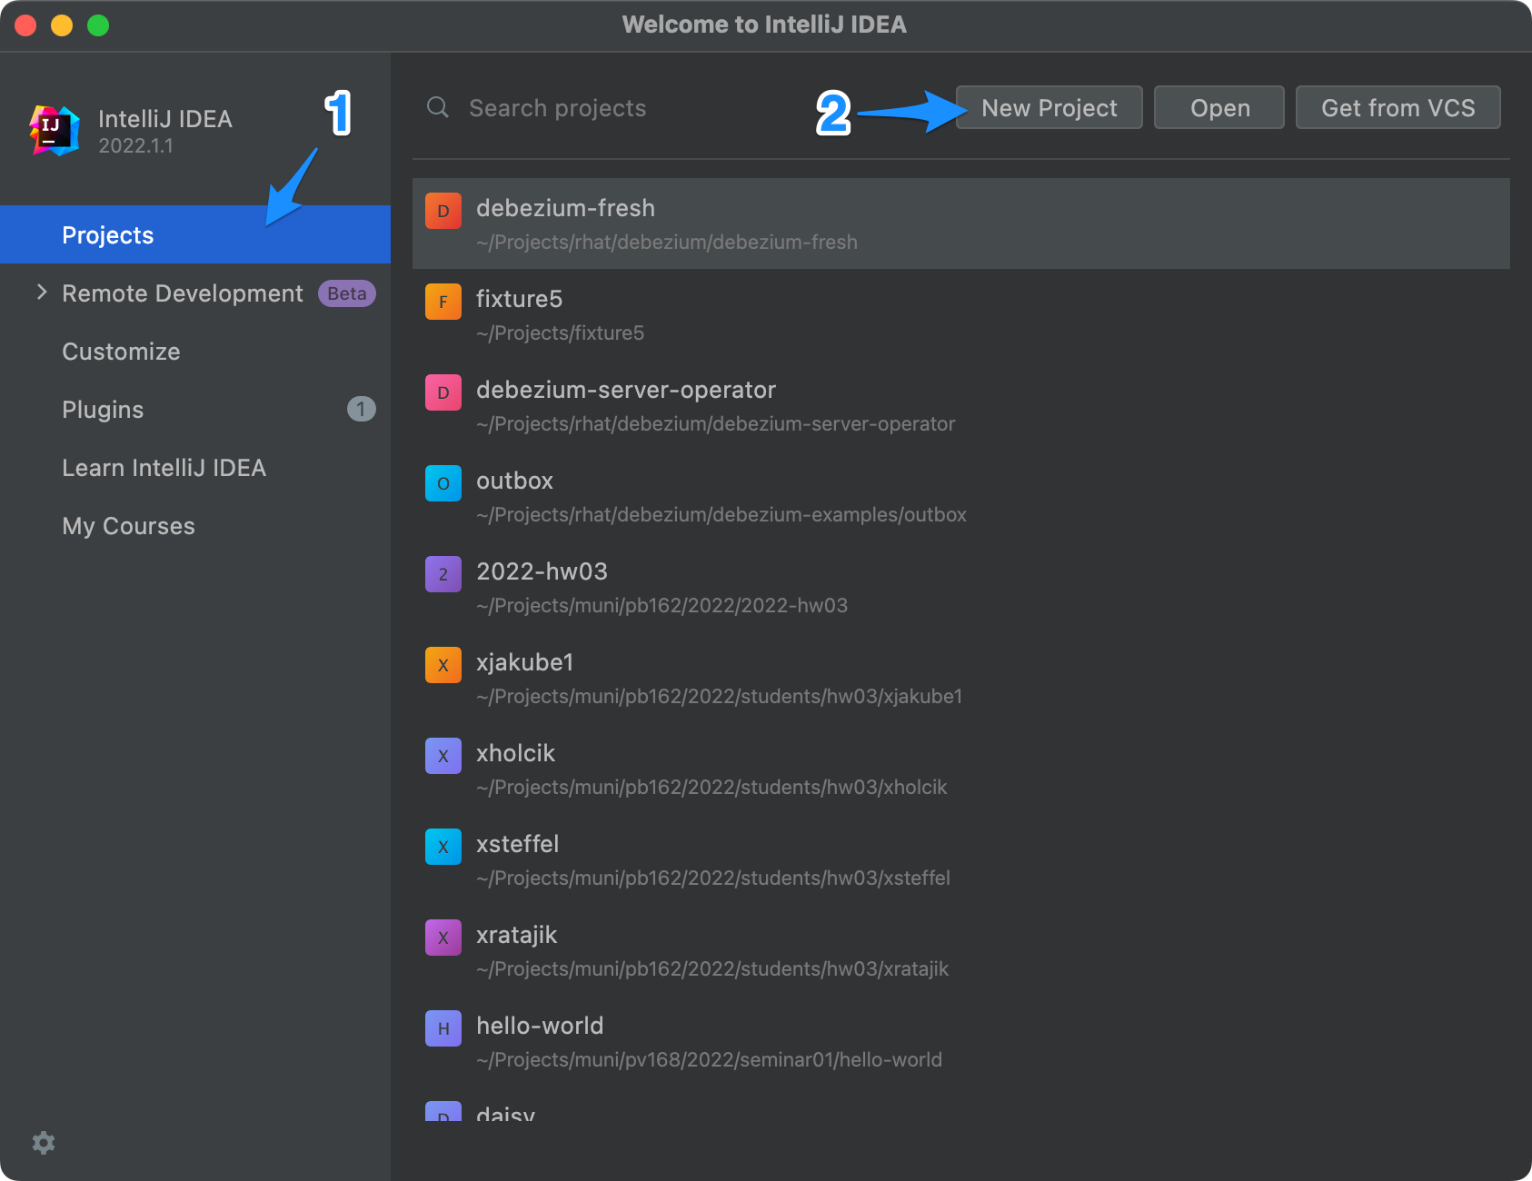1532x1181 pixels.
Task: Click the pink D icon for debezium-server-operator
Action: (x=443, y=392)
